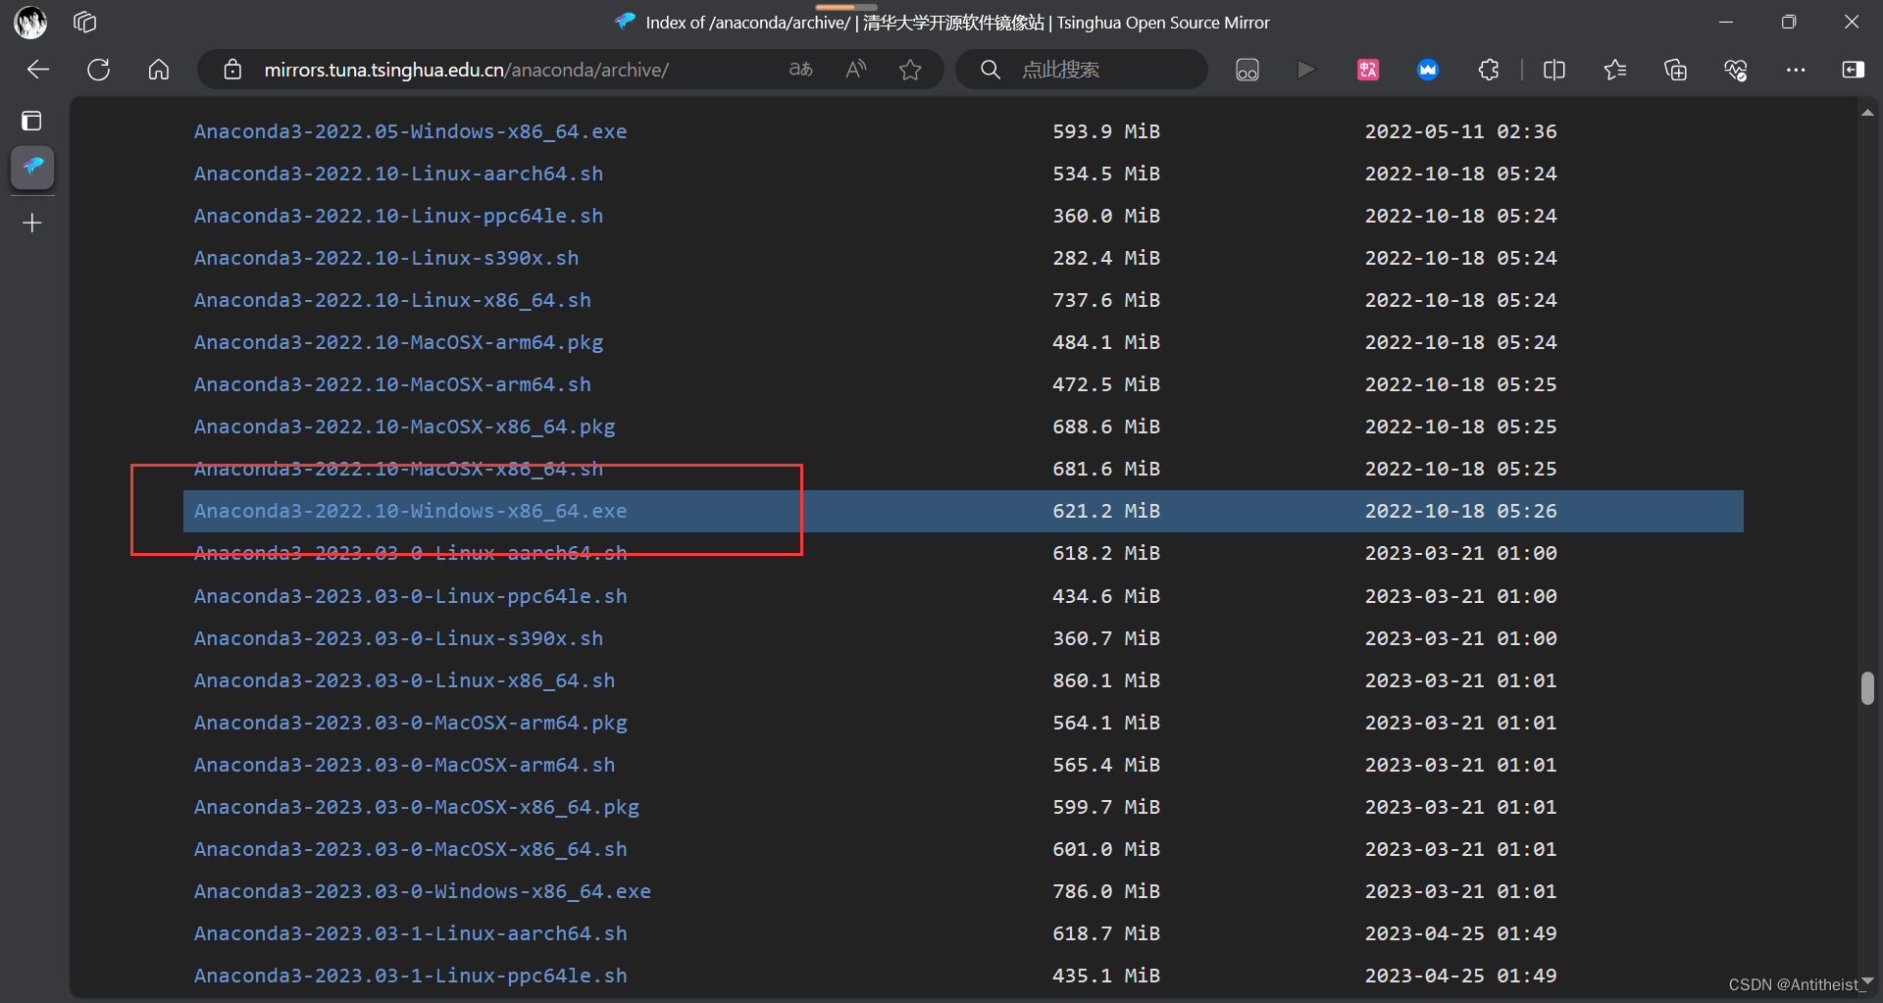Activate the read aloud icon

(x=856, y=70)
